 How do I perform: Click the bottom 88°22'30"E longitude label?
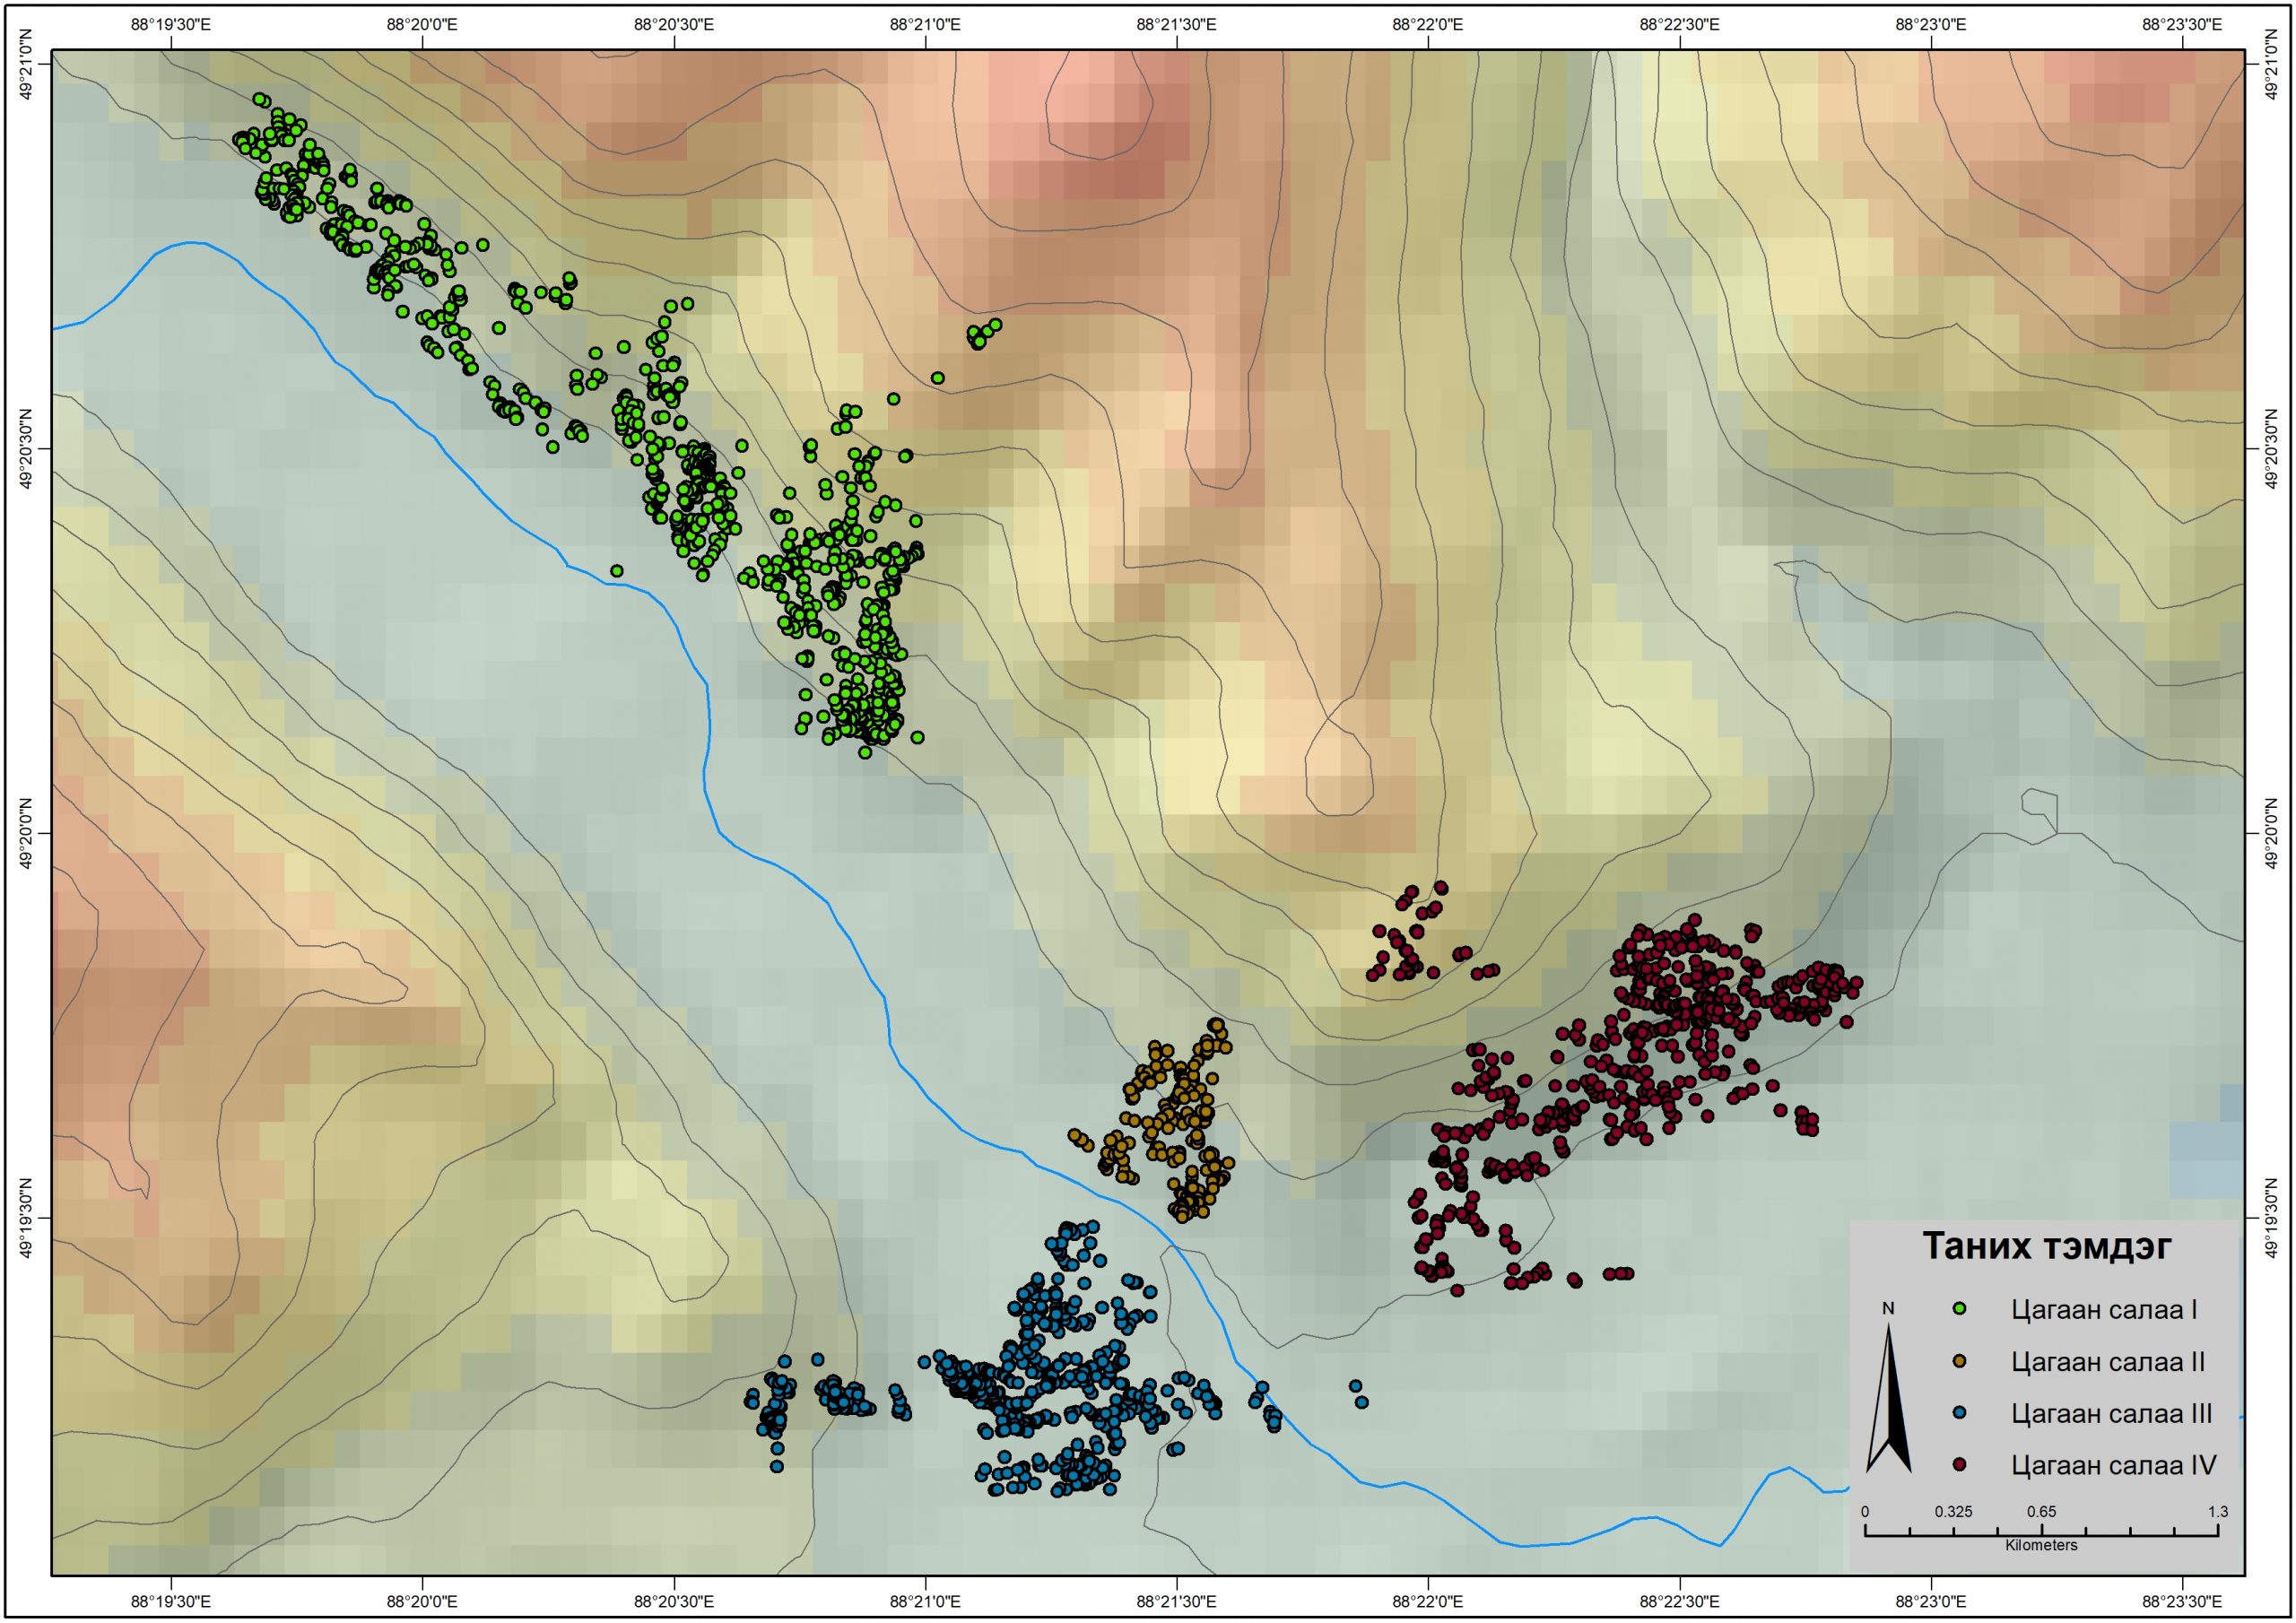point(1679,1601)
